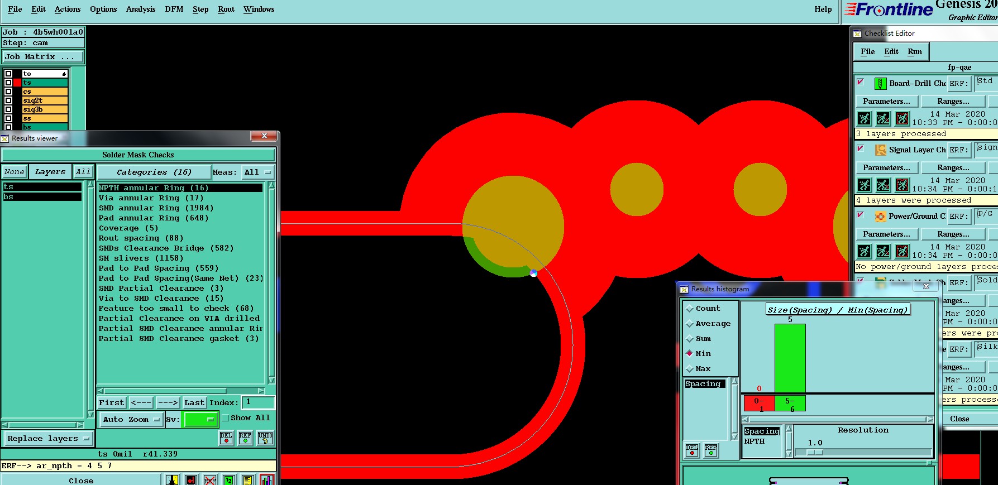Open Replace layers dropdown
Screen dimensions: 998x485
tap(48, 439)
